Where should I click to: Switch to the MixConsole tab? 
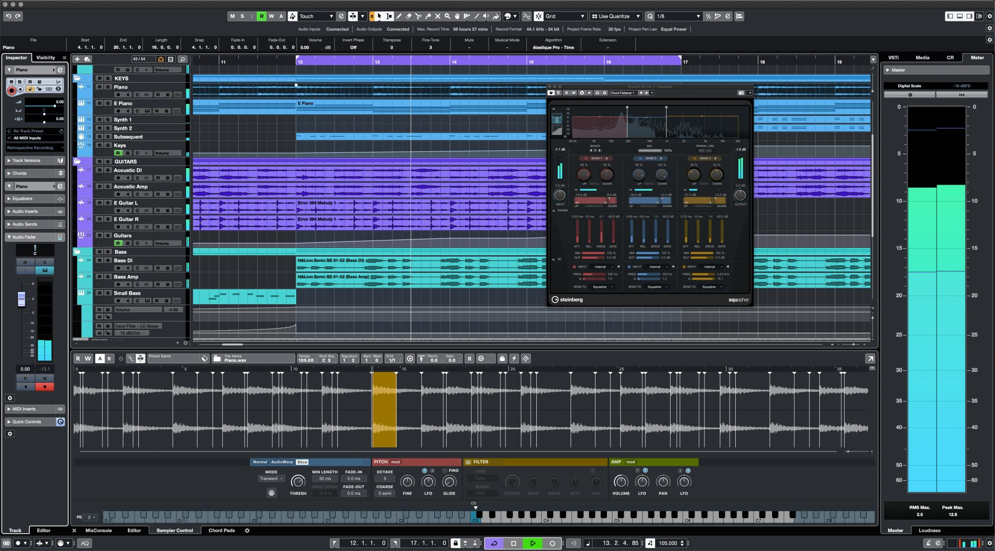[x=98, y=531]
